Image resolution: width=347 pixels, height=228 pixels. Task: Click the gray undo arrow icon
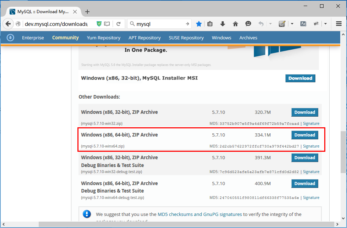(x=261, y=24)
